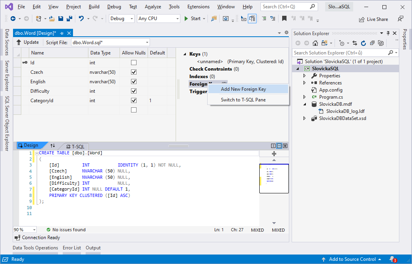
Task: Collapse the Keys section triangle
Action: [185, 54]
